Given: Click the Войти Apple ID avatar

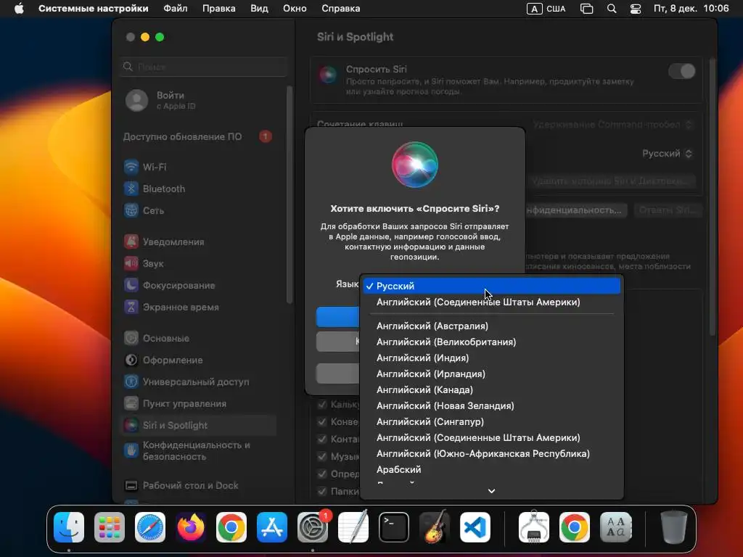Looking at the screenshot, I should [x=136, y=100].
